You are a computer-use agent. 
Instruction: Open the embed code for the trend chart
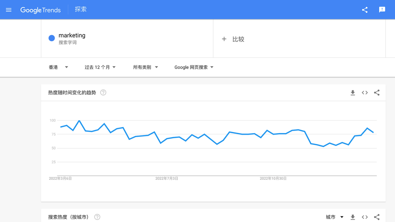(x=365, y=93)
